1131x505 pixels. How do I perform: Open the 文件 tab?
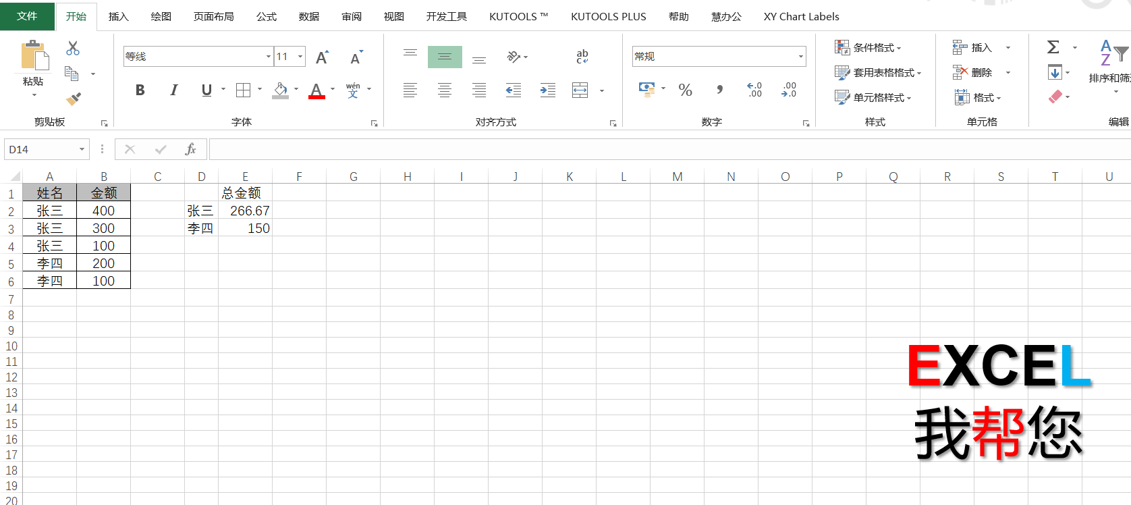pyautogui.click(x=27, y=16)
